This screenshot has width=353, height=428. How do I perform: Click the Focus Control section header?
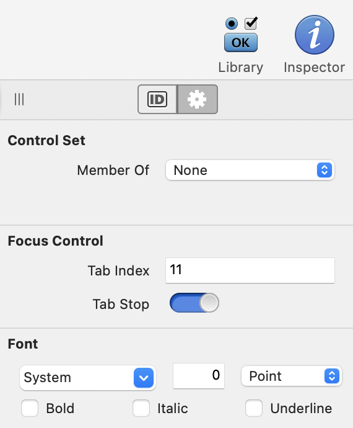point(55,241)
